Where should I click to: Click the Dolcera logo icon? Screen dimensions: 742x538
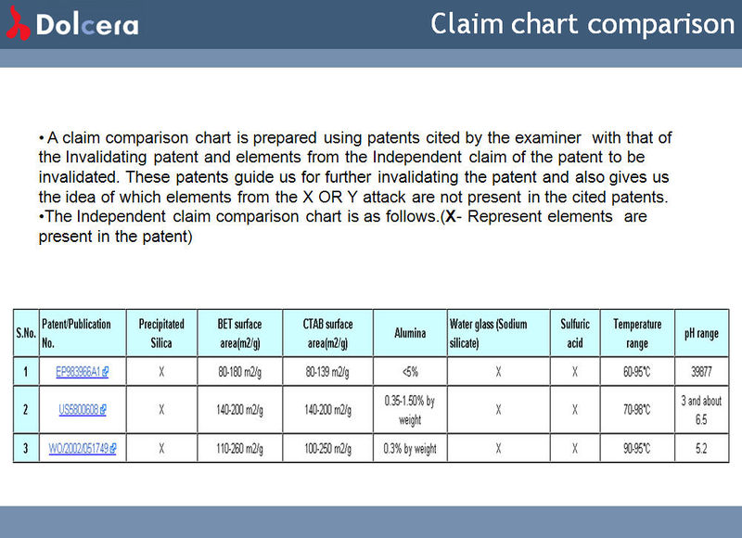click(18, 24)
